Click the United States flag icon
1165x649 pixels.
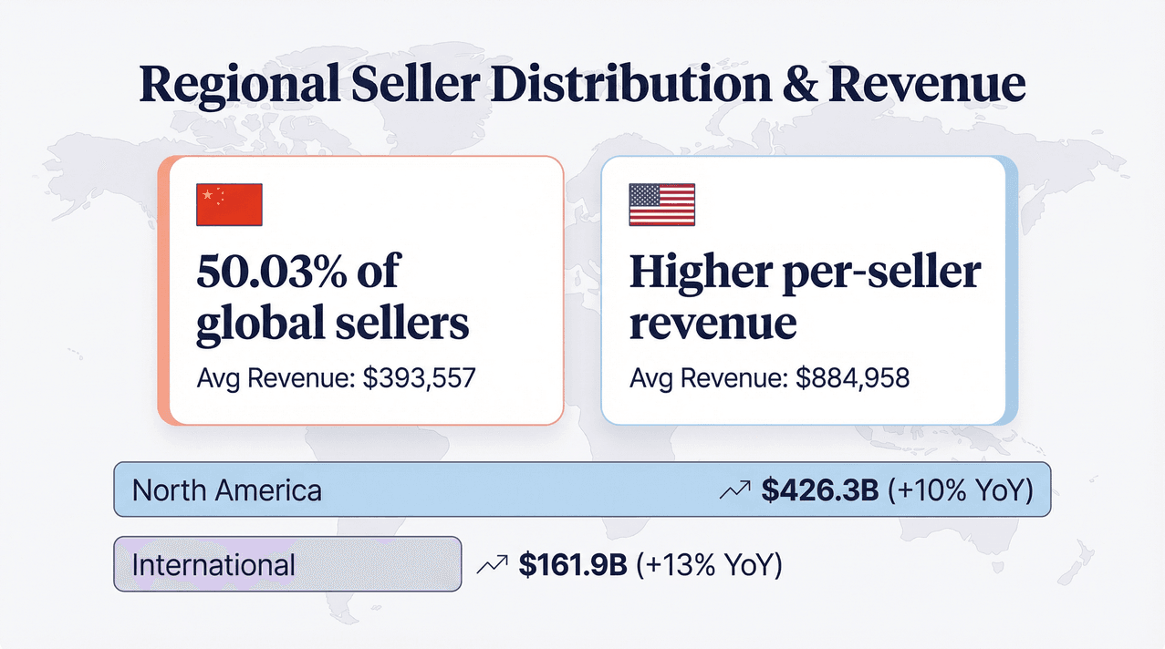pos(661,205)
